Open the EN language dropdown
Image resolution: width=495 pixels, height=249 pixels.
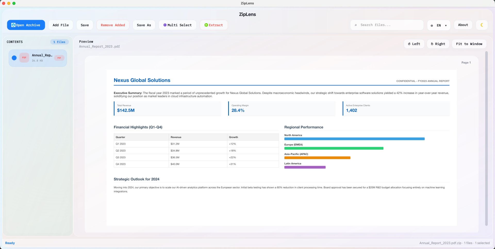coord(439,25)
